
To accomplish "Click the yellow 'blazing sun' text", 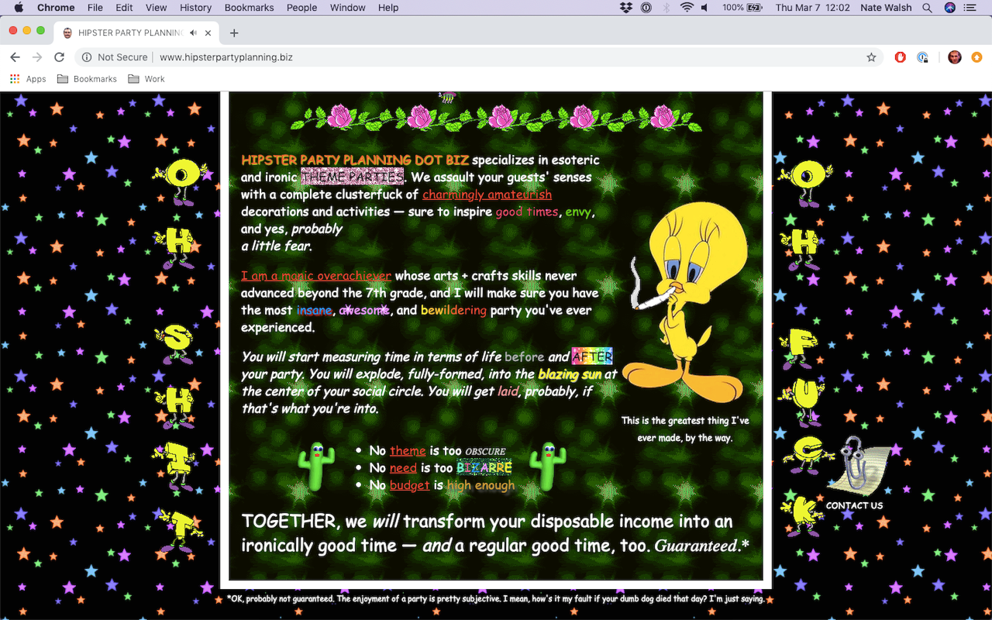I will pos(570,374).
